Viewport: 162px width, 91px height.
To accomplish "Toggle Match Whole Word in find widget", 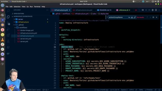I will [x=132, y=17].
